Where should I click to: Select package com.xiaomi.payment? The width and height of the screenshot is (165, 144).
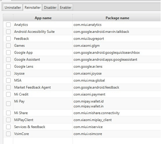[x=89, y=94]
